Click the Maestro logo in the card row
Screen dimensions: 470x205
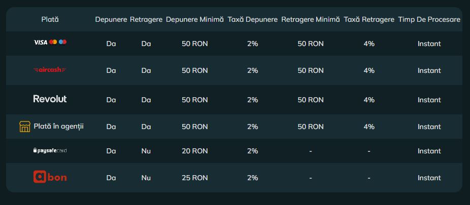click(x=62, y=43)
